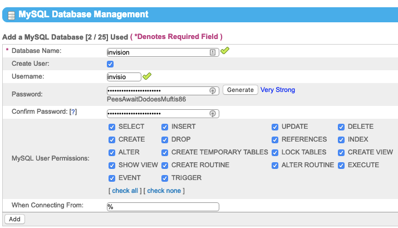Open the Confirm Password help link
This screenshot has height=228, width=398.
pyautogui.click(x=73, y=112)
